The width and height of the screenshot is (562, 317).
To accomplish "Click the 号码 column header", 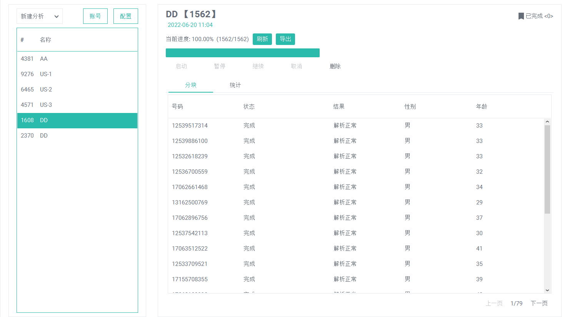I will [177, 106].
